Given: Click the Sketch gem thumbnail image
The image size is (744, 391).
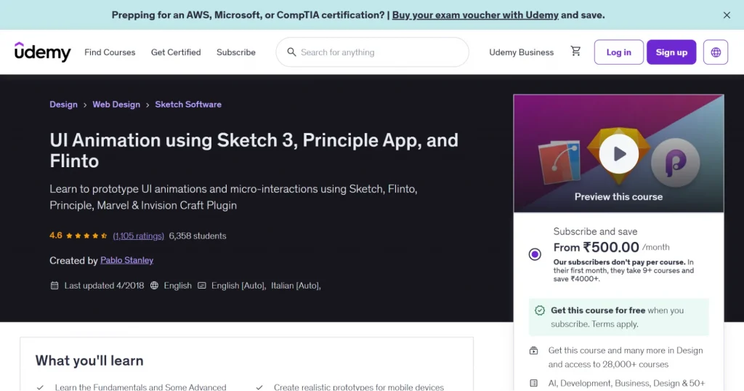Looking at the screenshot, I should 619,156.
